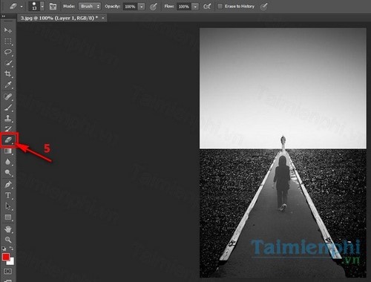This screenshot has width=371, height=282.
Task: Pick the Crop tool
Action: point(8,73)
